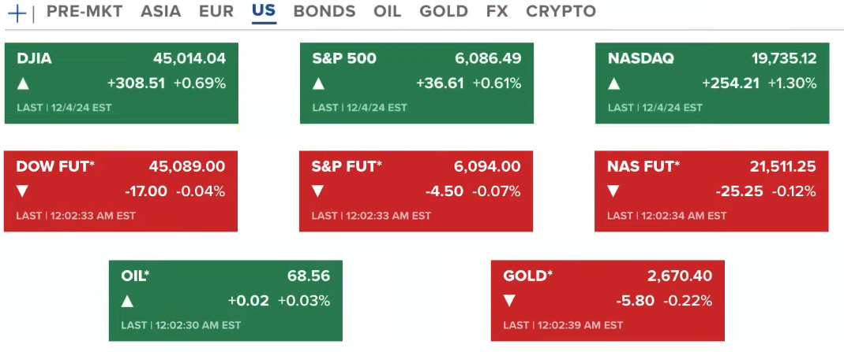Click the S&P 500 up arrow icon
Screen dimensions: 844x352
click(318, 83)
